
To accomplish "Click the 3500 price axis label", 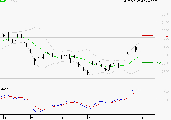I will (x=165, y=14).
